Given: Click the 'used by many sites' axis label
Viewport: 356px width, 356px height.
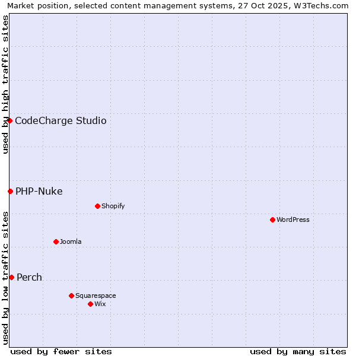Looking at the screenshot, I should [298, 351].
